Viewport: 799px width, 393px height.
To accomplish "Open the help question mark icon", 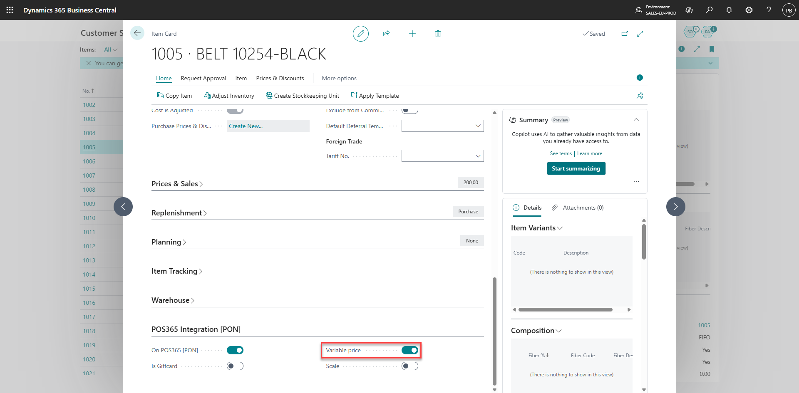I will pos(769,10).
